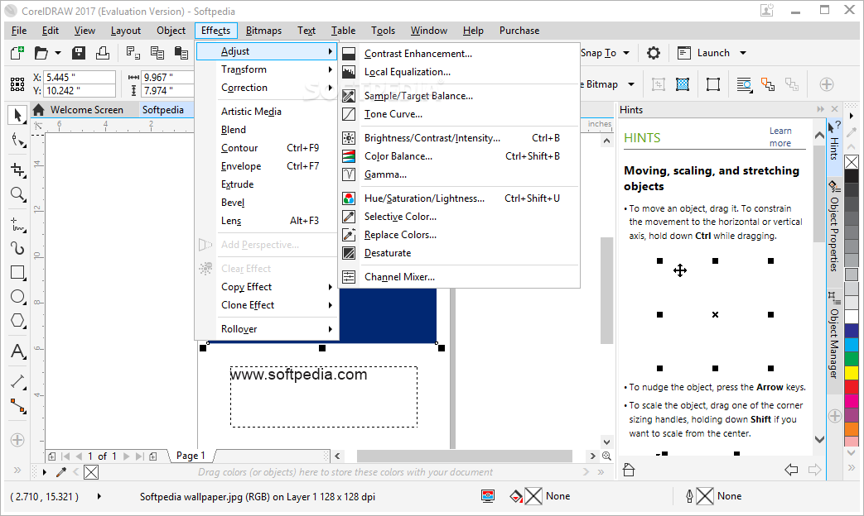Click the Paste clipboard icon
The width and height of the screenshot is (864, 516).
click(x=181, y=53)
